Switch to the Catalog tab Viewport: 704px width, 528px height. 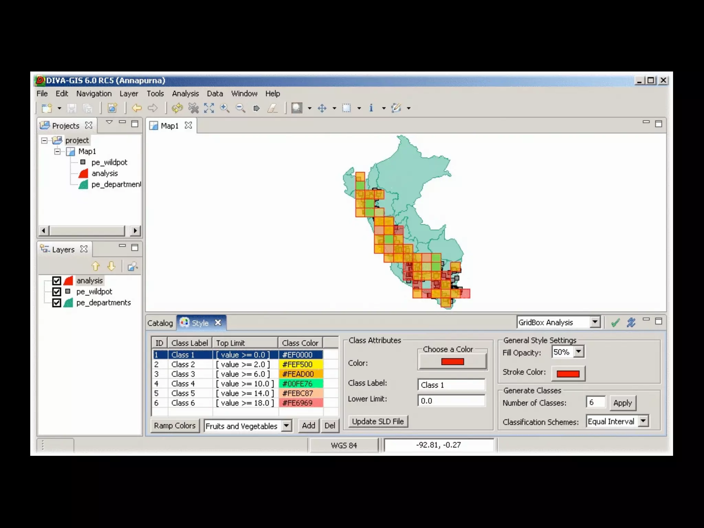point(160,323)
